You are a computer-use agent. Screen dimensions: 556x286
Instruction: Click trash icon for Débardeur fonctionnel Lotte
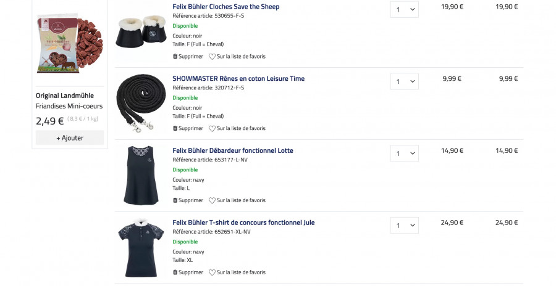[x=175, y=200]
